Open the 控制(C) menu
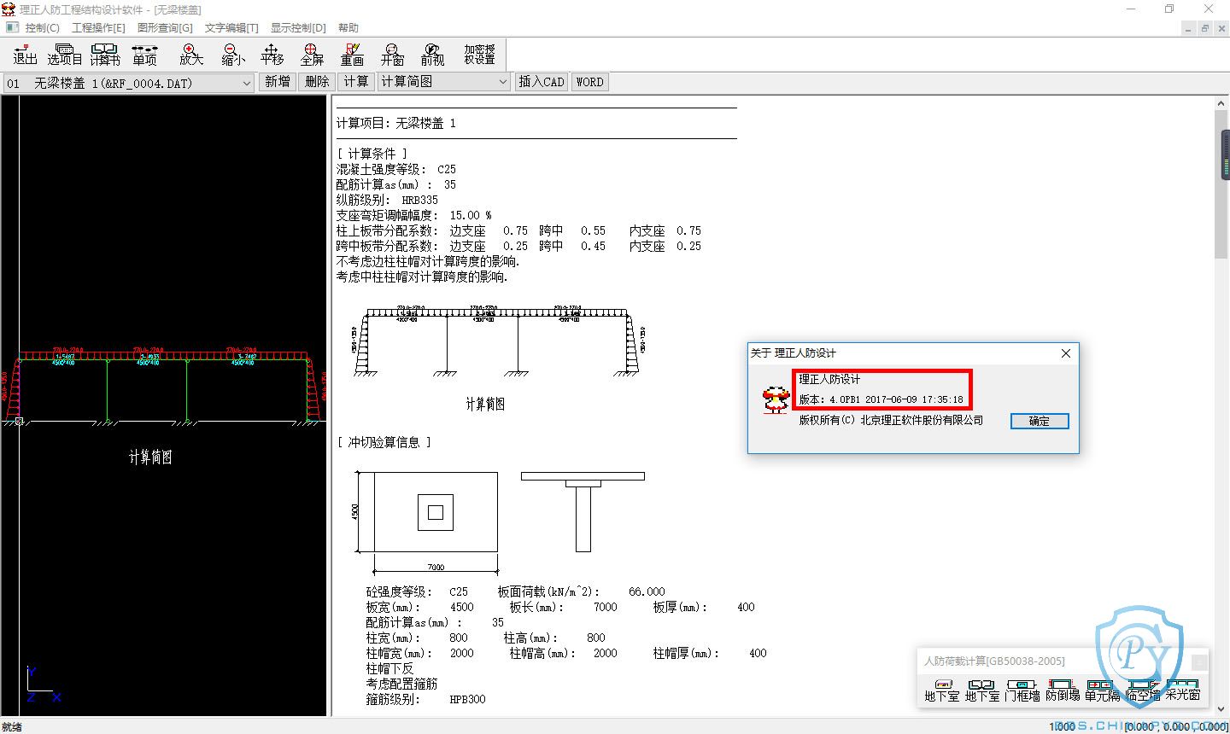Screen dimensions: 1230x734 43,28
